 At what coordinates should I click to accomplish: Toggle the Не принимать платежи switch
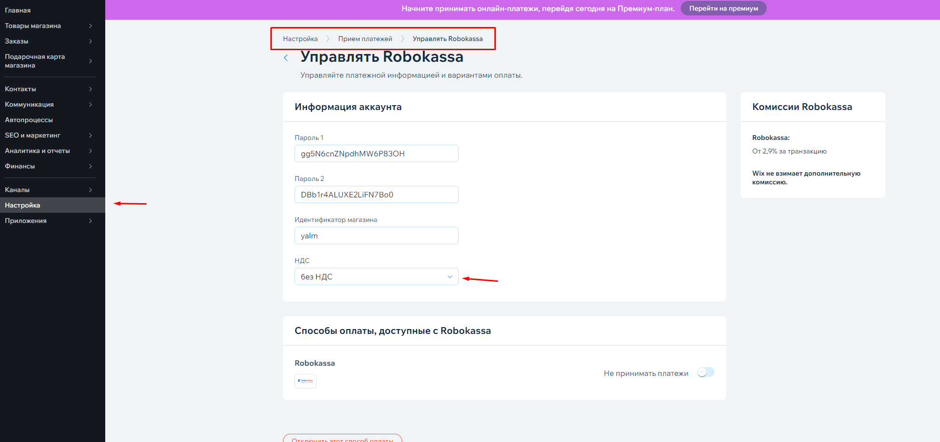(705, 373)
